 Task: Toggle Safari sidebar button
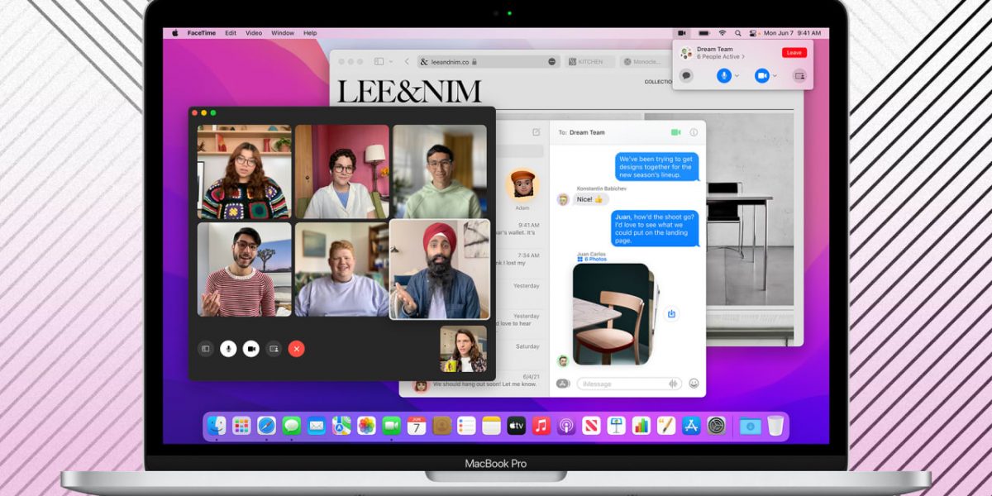click(x=379, y=61)
